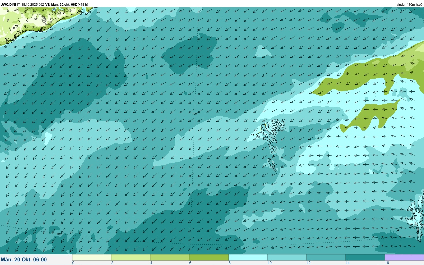Click the pale cyan 8–10 legend swatch

248,257
